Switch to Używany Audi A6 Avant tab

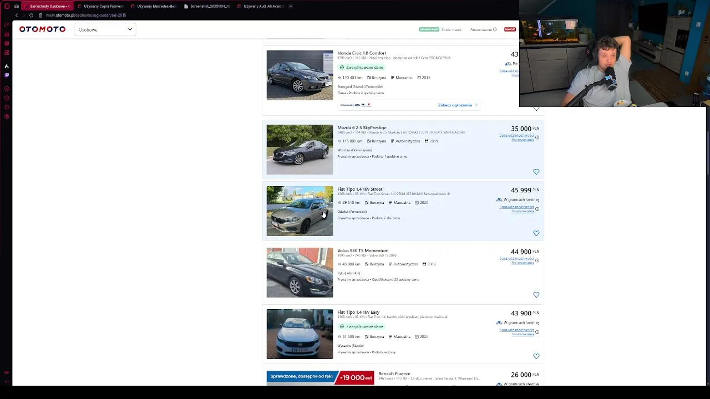261,6
